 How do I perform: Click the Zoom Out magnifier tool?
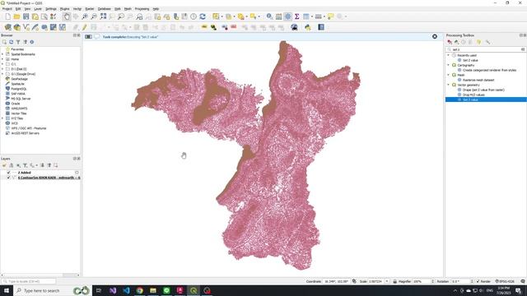(94, 16)
